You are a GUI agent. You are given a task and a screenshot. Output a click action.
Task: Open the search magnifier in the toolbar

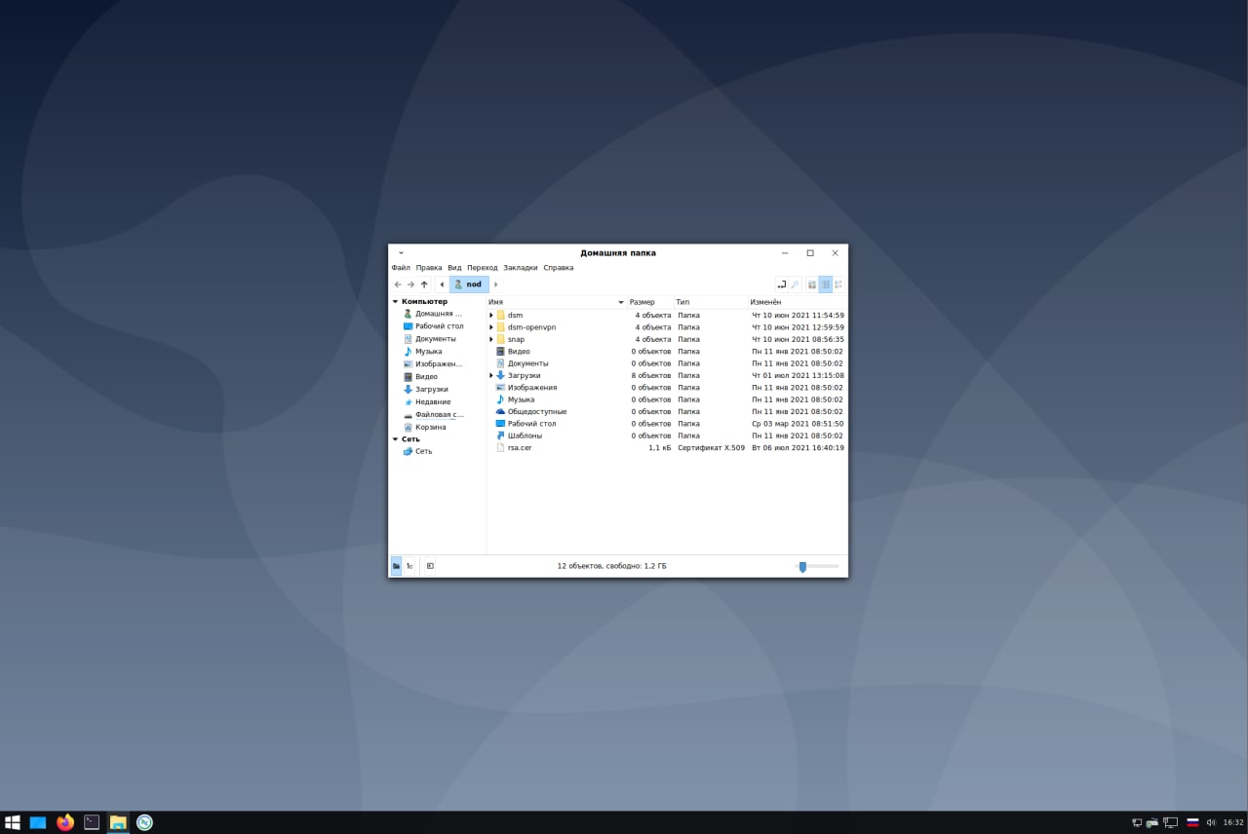795,284
